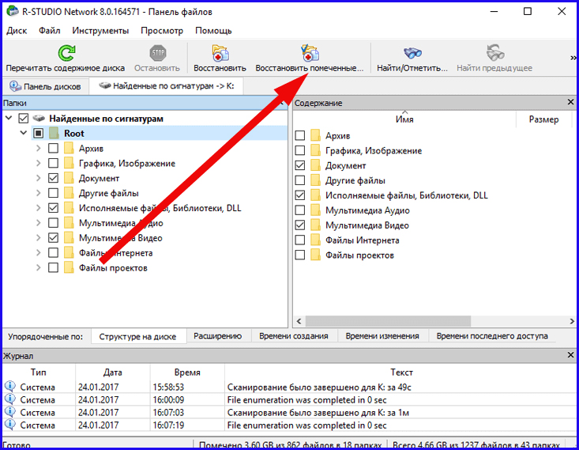Screen dimensions: 579x450
Task: Click the Найти/Отметить binoculars icon
Action: click(x=412, y=53)
